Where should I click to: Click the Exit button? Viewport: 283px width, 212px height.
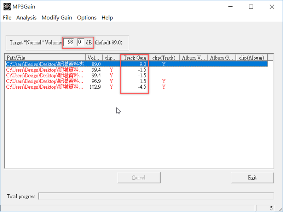coord(252,178)
